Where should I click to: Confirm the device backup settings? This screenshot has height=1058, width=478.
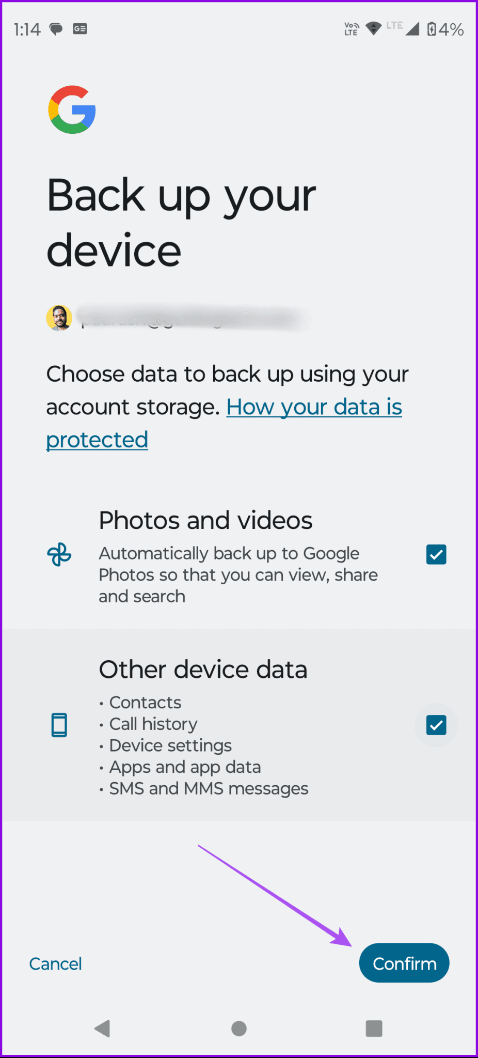[404, 963]
